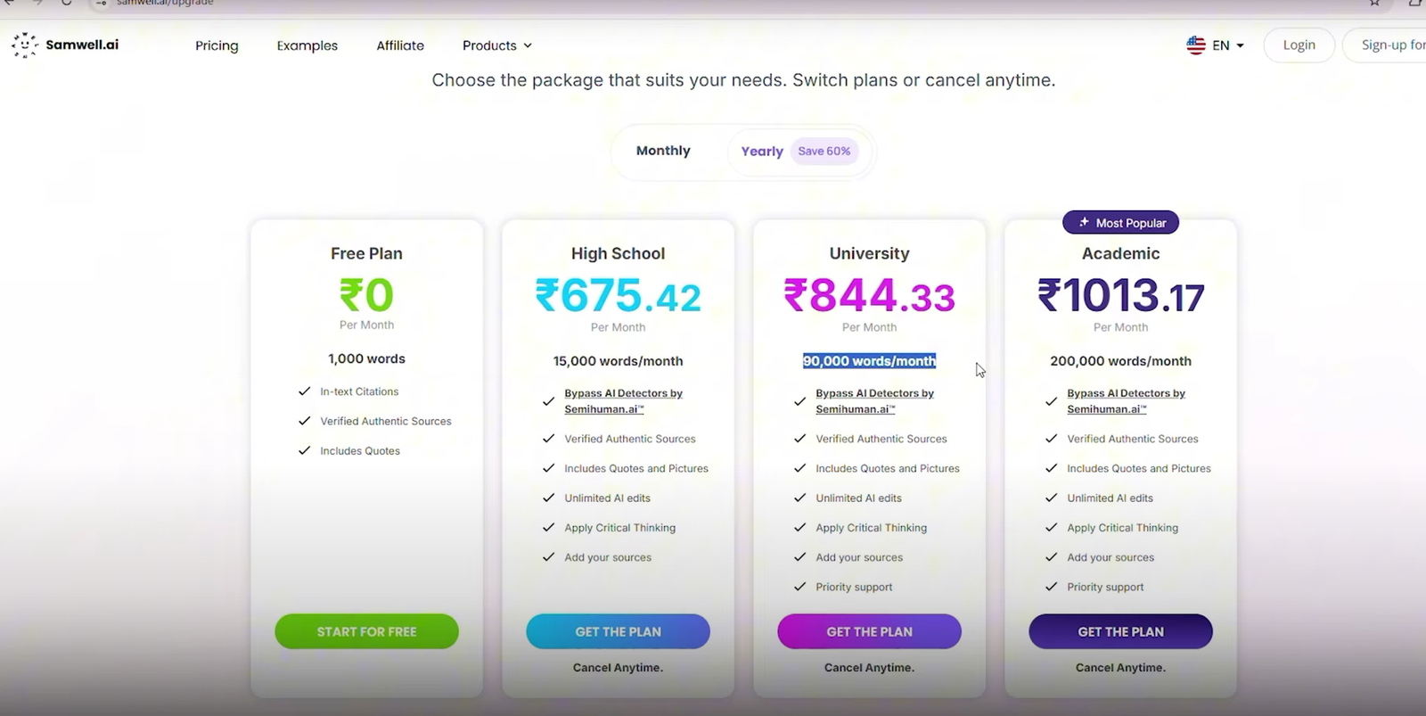Screen dimensions: 1426x716
Task: Click the sparkle icon in Most Popular badge
Action: click(x=1084, y=222)
